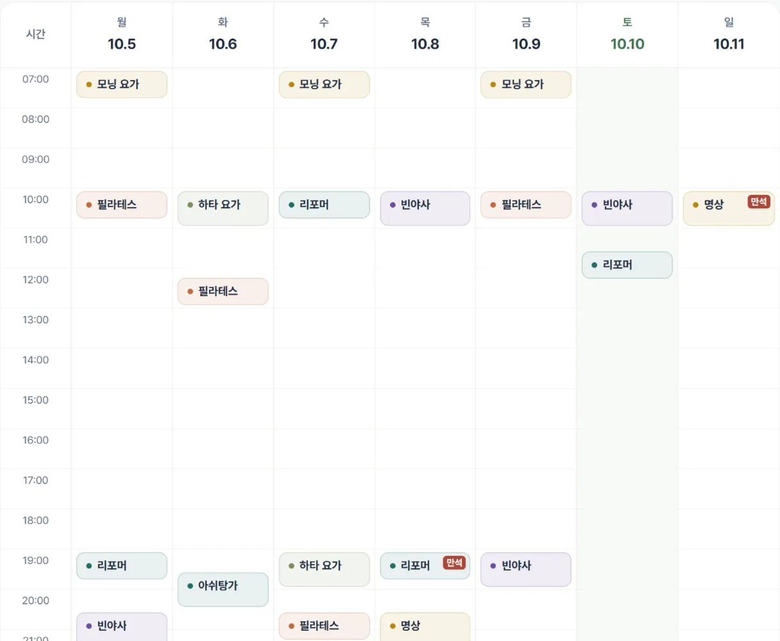Select Wednesday 10:00 리포머 class
The image size is (780, 641).
[x=324, y=205]
